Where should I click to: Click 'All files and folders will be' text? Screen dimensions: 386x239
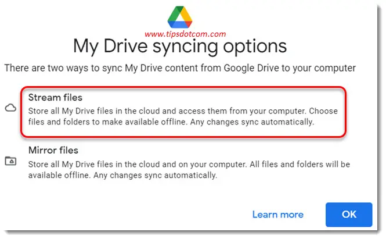click(300, 164)
